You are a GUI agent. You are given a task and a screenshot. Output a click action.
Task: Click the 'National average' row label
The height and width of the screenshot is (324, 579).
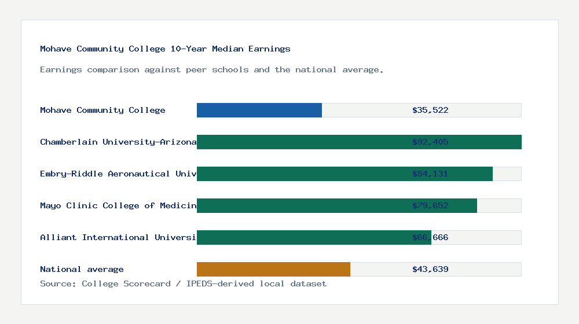(x=82, y=269)
